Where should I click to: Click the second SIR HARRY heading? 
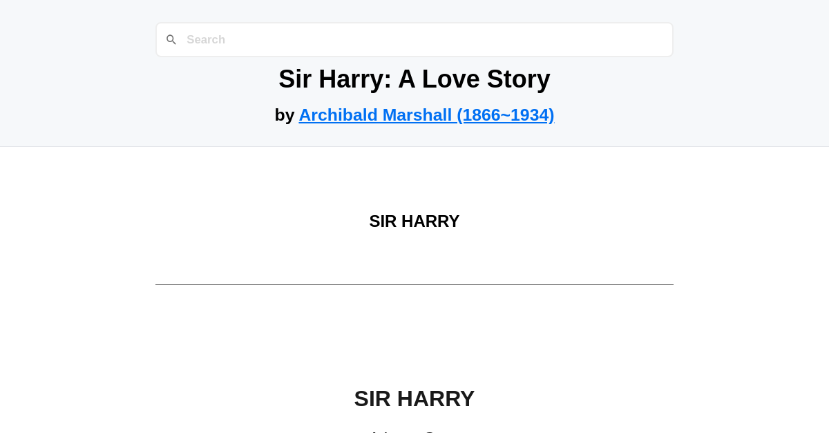click(414, 399)
